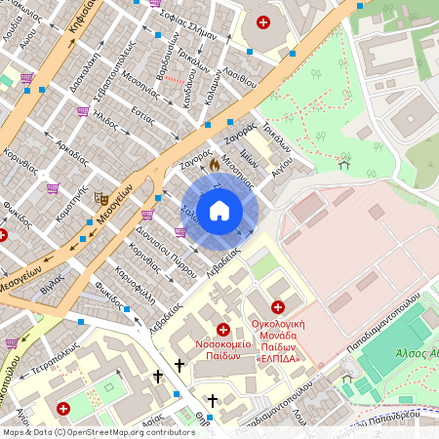Select the ΕΛΠΙΔΑ oncology unit hospital cross

click(278, 307)
